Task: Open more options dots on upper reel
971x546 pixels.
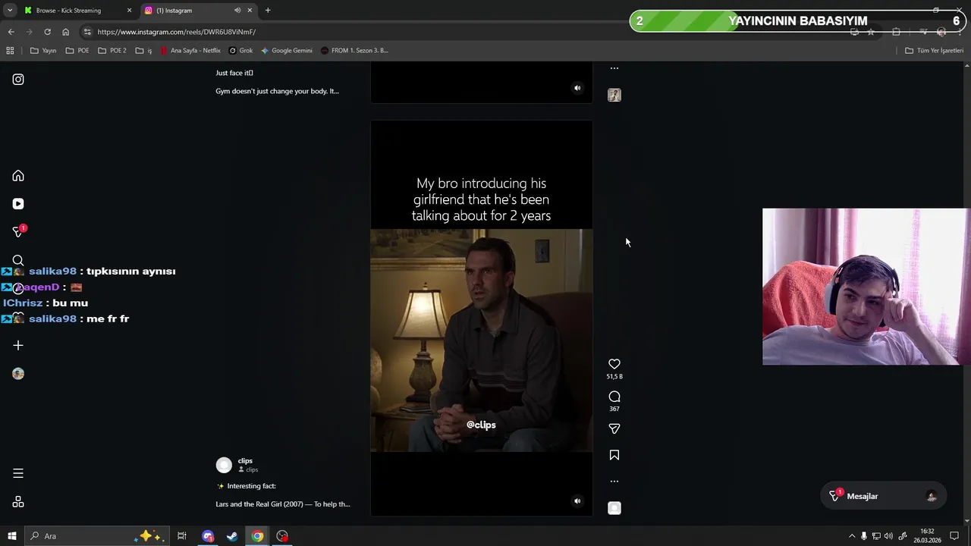Action: click(x=614, y=68)
